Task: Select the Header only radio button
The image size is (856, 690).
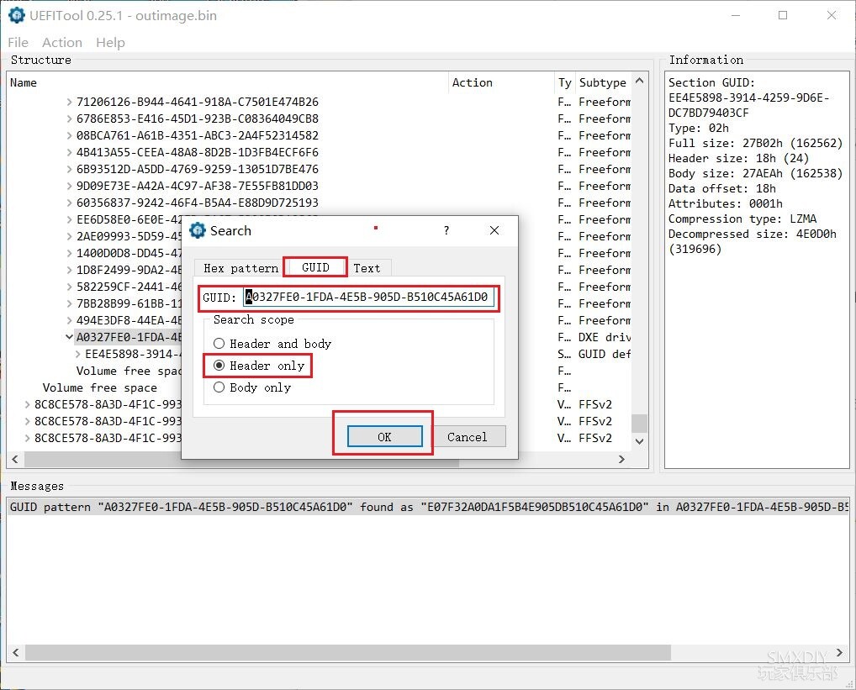Action: [219, 366]
